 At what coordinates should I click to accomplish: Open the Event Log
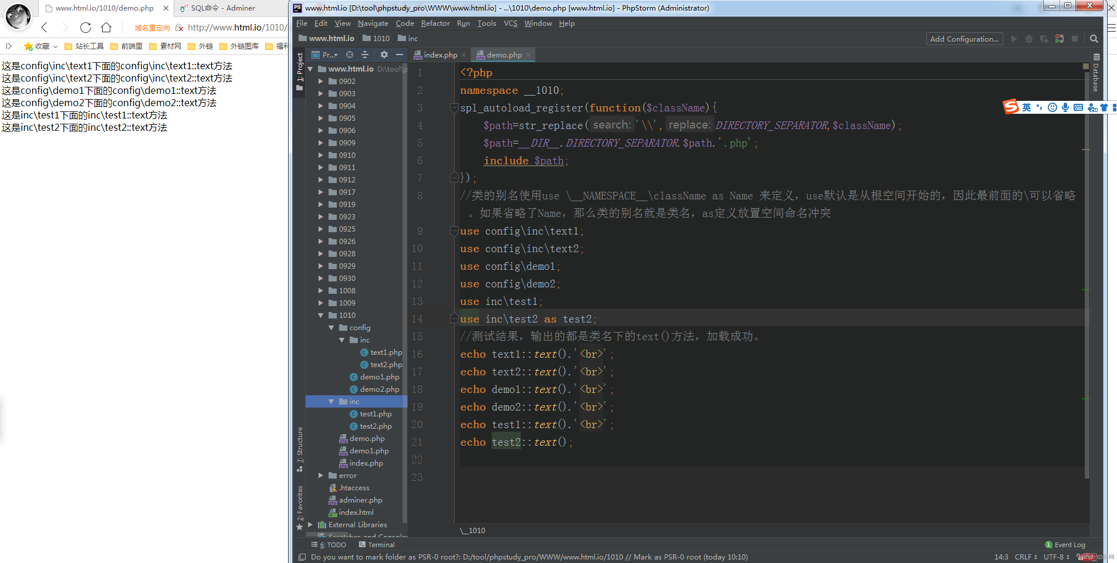(1065, 545)
